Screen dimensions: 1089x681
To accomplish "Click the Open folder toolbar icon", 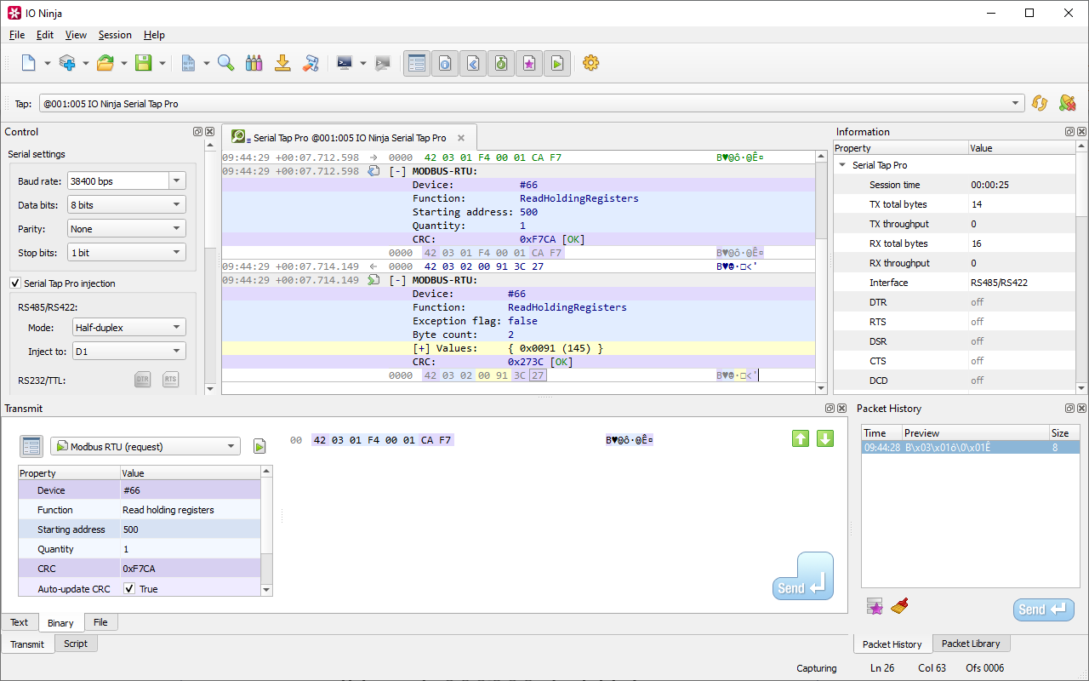I will [105, 63].
